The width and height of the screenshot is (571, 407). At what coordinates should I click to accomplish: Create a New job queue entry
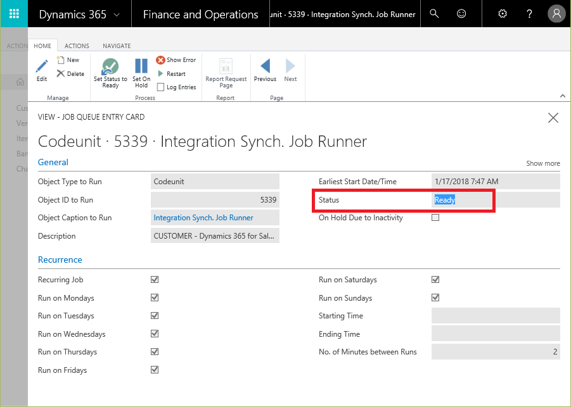(68, 60)
